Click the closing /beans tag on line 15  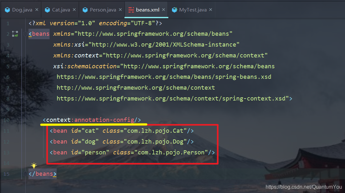click(x=43, y=174)
